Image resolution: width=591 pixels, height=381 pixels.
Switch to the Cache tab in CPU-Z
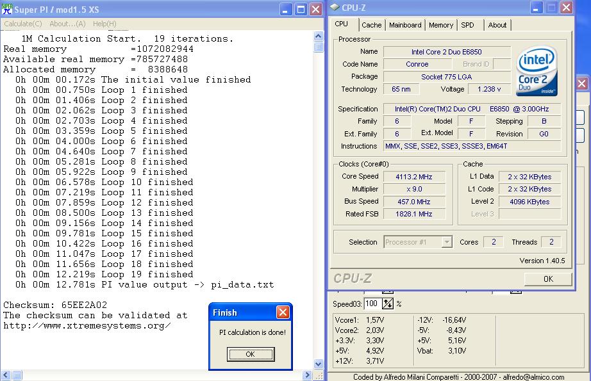[372, 25]
